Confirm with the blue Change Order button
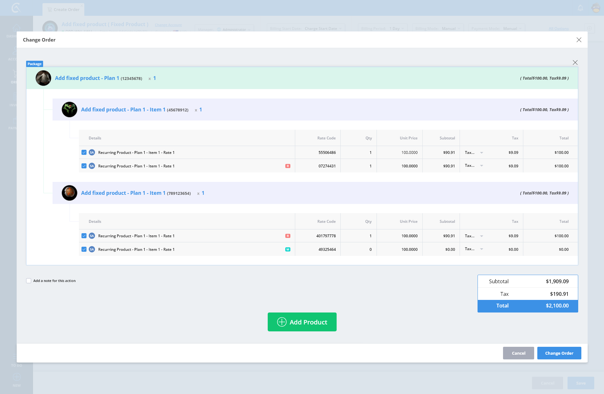The image size is (604, 394). [x=559, y=353]
